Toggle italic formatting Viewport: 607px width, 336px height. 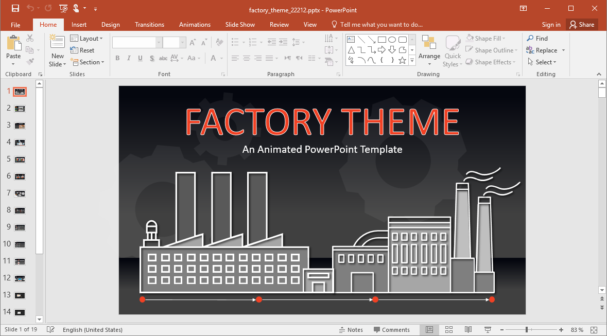click(x=129, y=58)
